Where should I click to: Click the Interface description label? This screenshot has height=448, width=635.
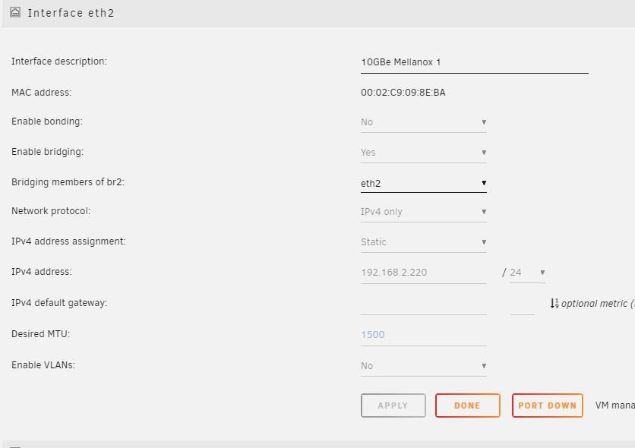pyautogui.click(x=59, y=61)
